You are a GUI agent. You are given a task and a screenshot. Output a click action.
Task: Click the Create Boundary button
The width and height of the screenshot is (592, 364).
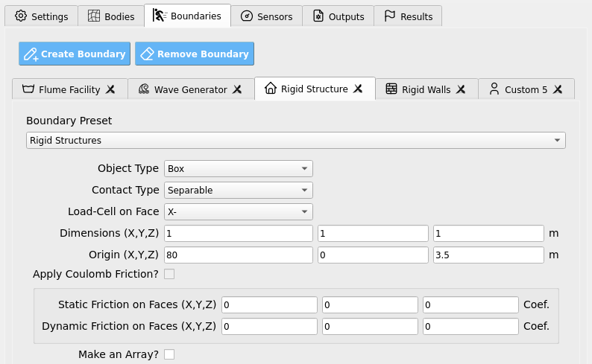click(75, 54)
